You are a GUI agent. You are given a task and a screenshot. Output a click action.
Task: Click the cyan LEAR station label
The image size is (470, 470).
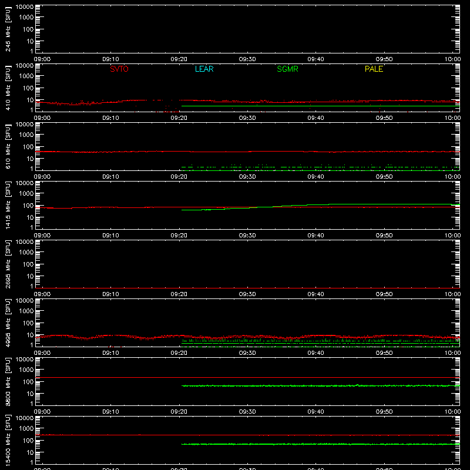point(204,69)
